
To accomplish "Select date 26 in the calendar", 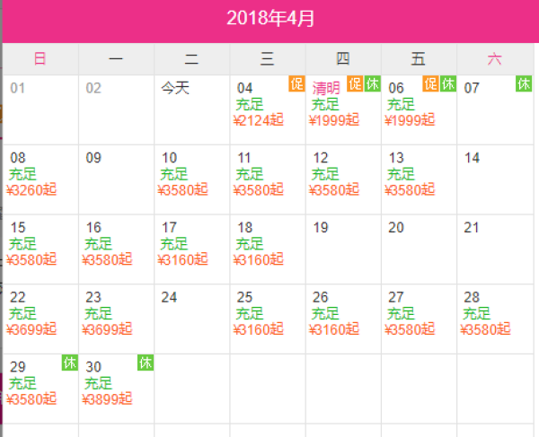I will (x=343, y=319).
